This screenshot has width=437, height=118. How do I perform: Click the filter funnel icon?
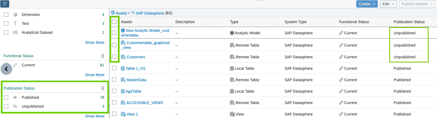coord(5,4)
